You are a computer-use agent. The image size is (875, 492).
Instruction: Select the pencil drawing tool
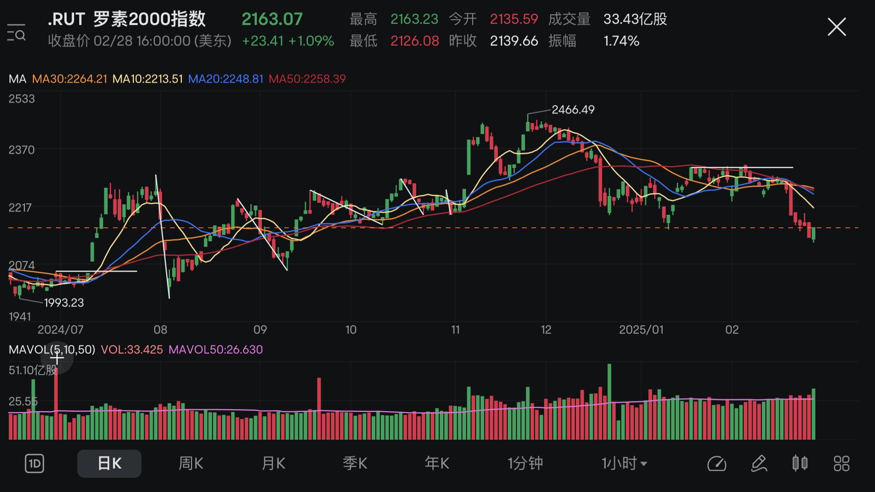(759, 463)
